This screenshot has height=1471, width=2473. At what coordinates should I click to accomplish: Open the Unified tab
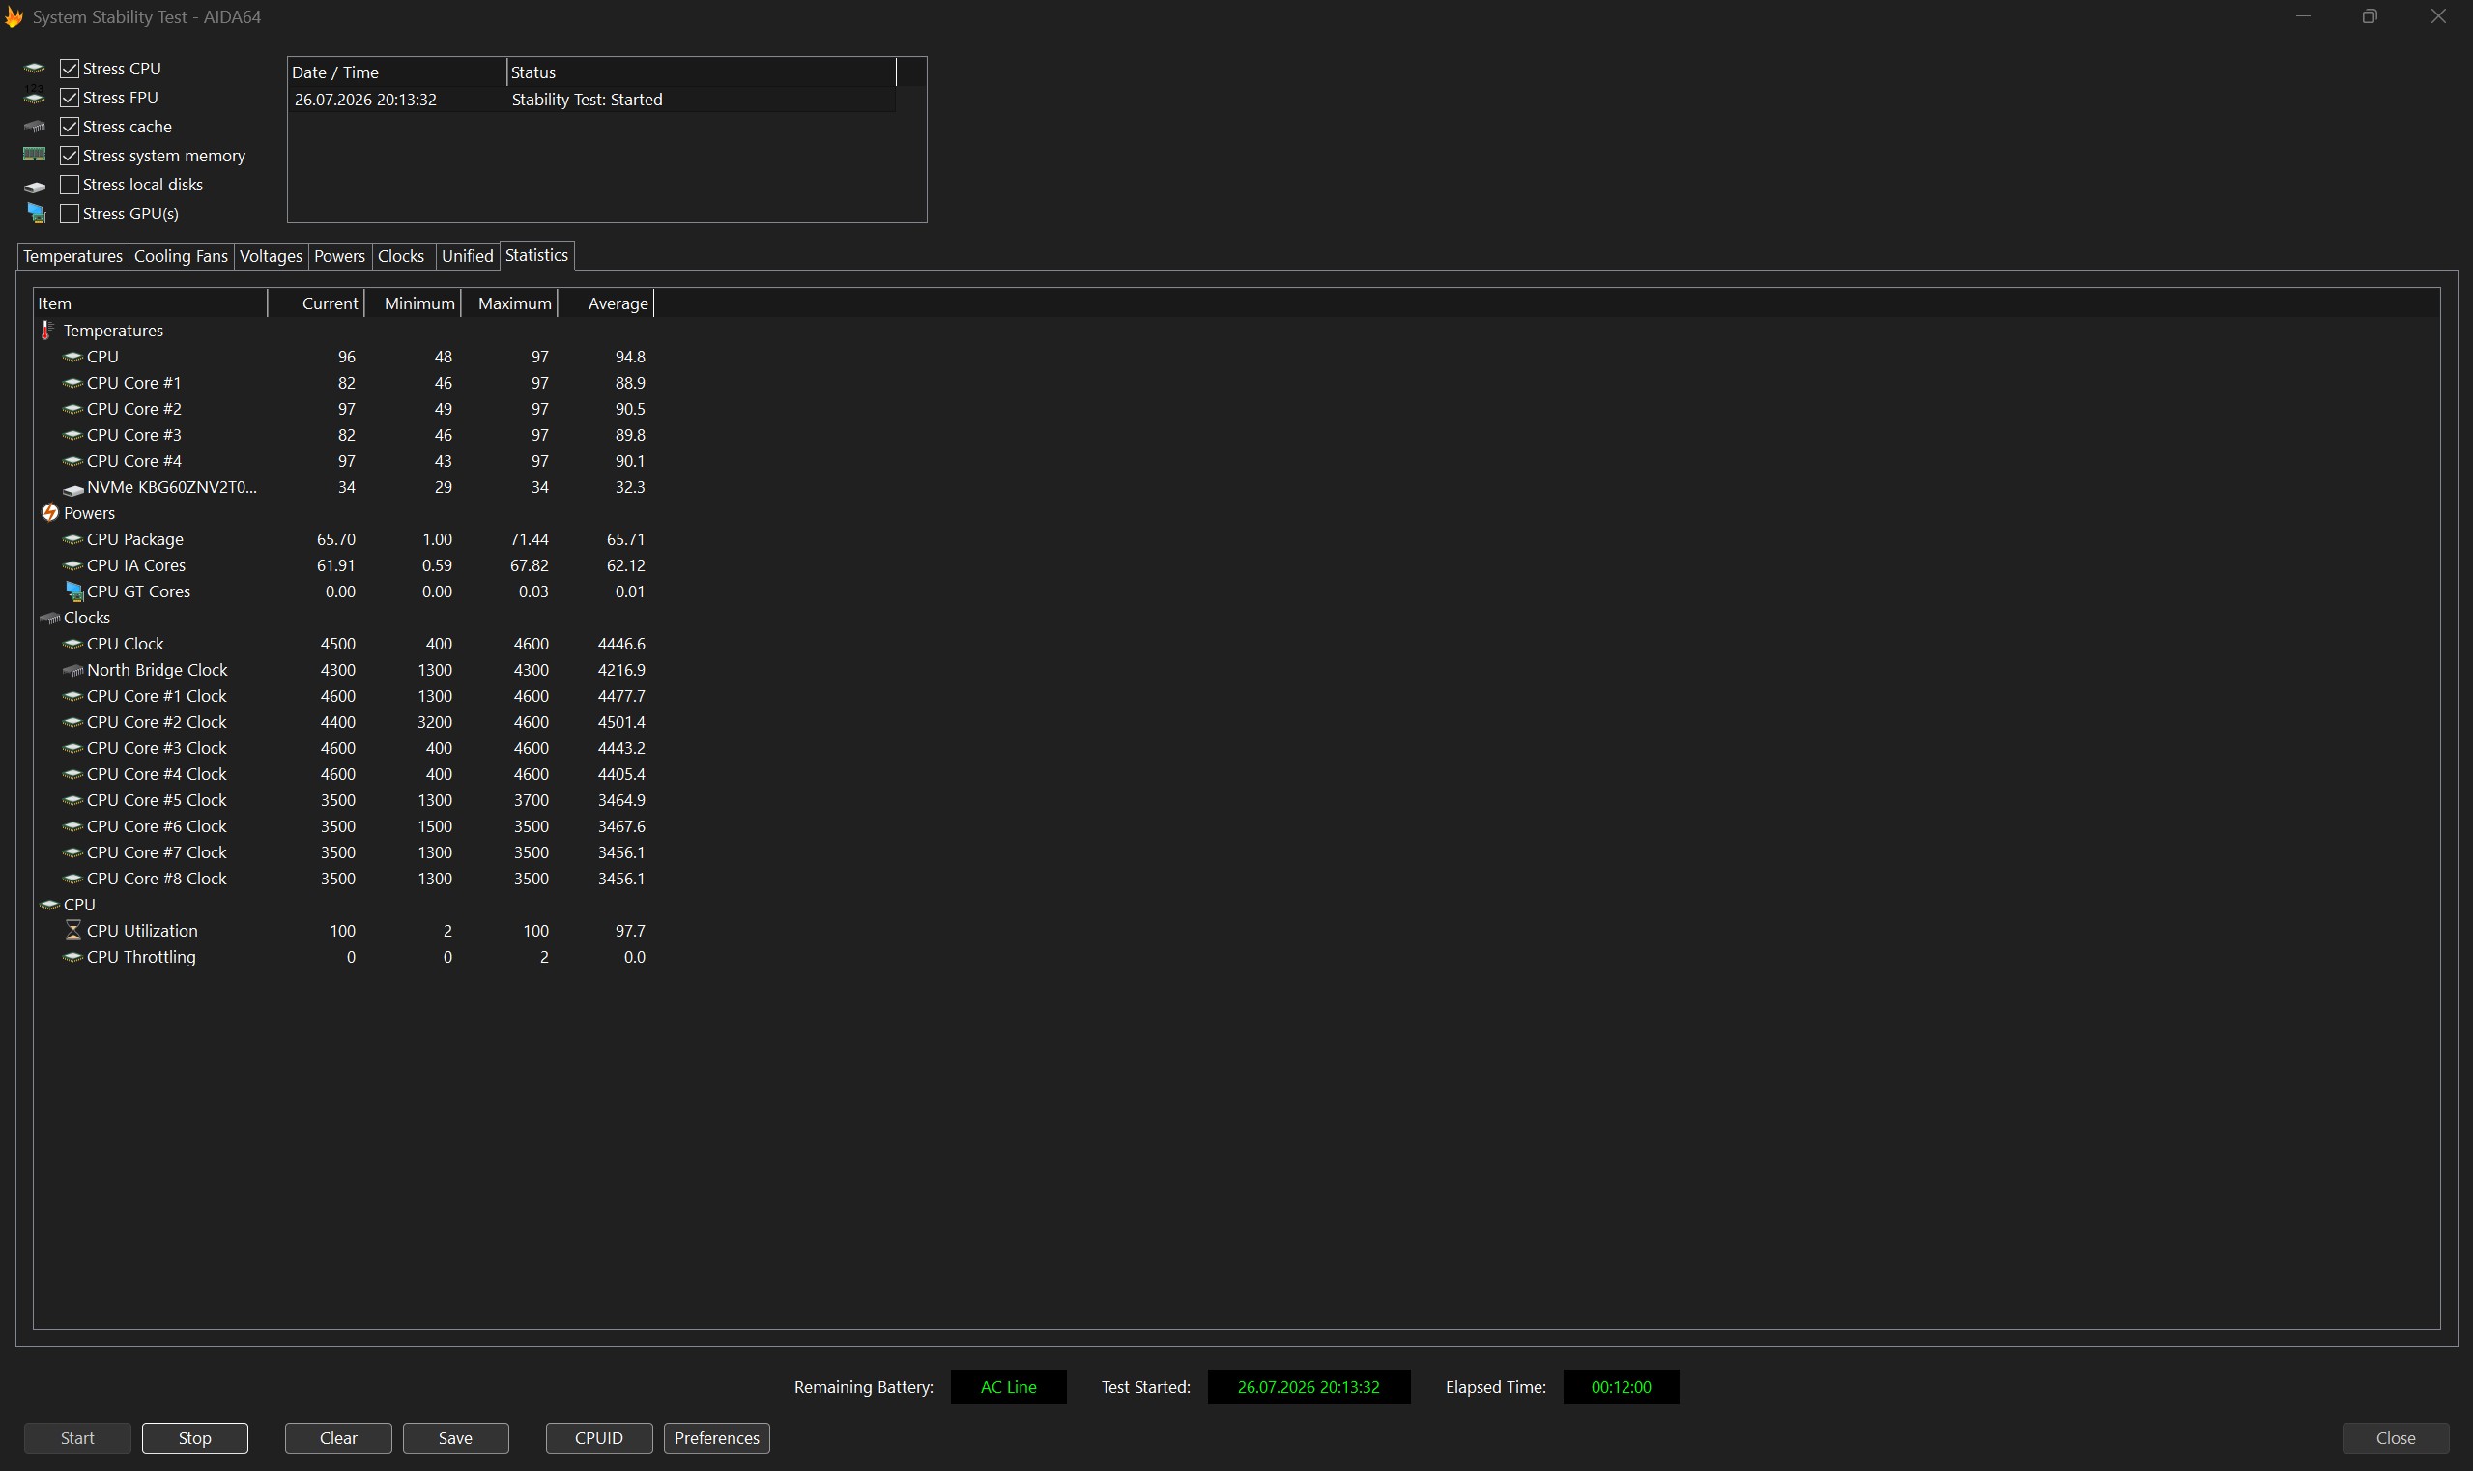(467, 256)
